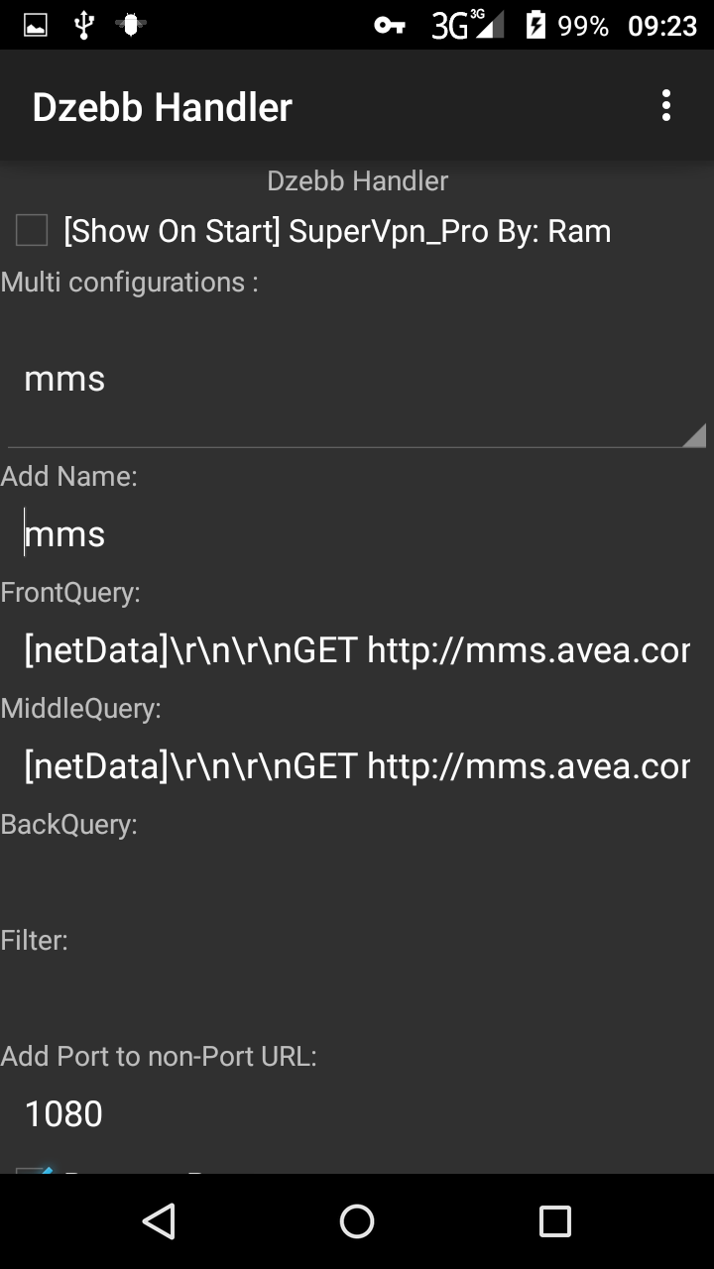This screenshot has width=714, height=1269.
Task: Open the three-dot overflow menu
Action: (x=665, y=106)
